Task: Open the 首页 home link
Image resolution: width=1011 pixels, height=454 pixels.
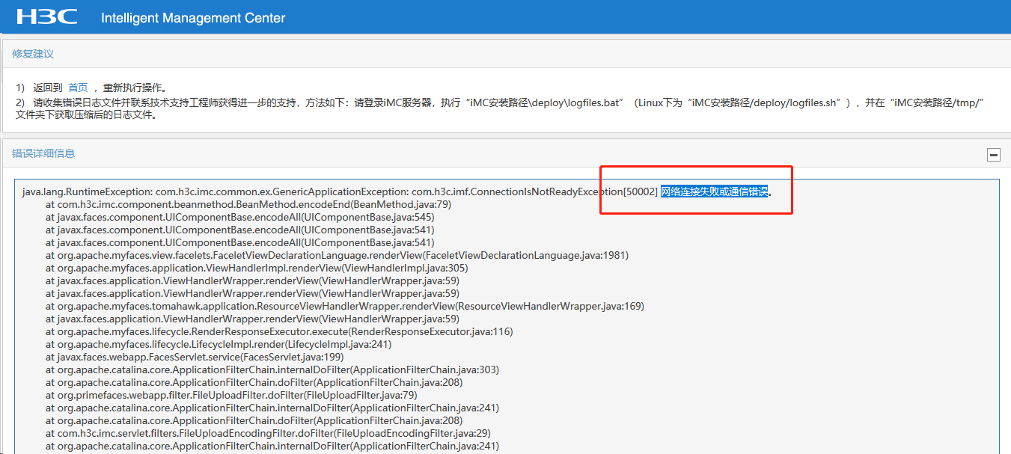Action: (78, 88)
